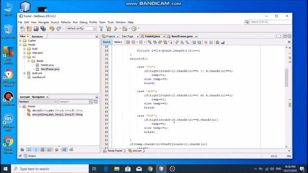Select build.xml in the Files tree
The width and height of the screenshot is (308, 173).
click(x=37, y=73)
